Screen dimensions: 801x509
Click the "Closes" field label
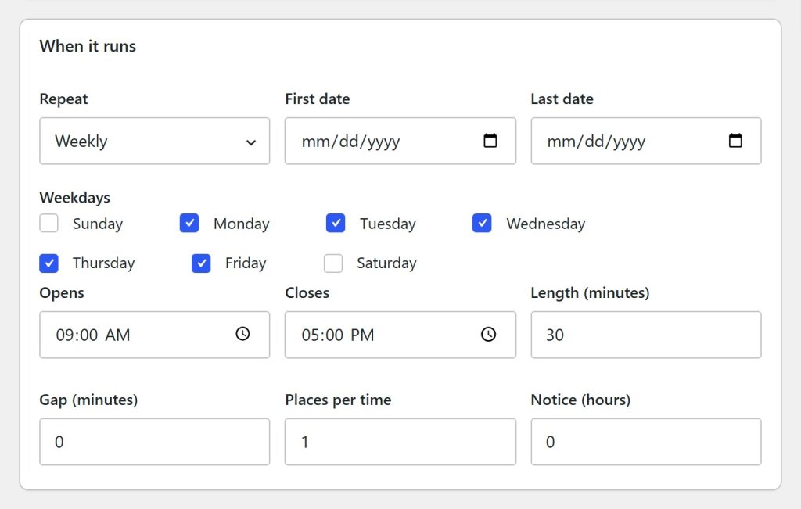coord(307,293)
